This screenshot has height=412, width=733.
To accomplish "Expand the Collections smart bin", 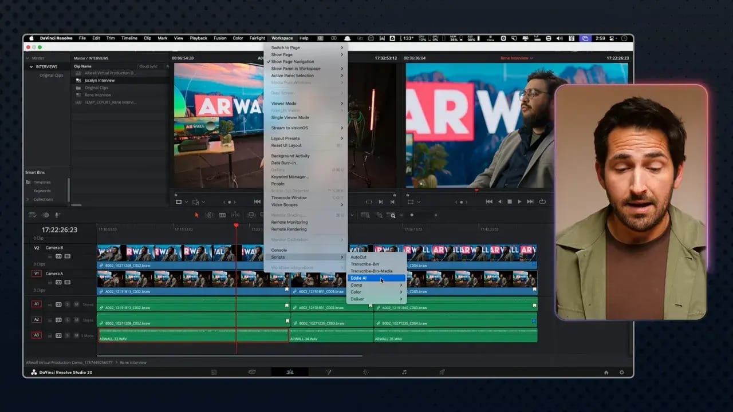I will (27, 199).
